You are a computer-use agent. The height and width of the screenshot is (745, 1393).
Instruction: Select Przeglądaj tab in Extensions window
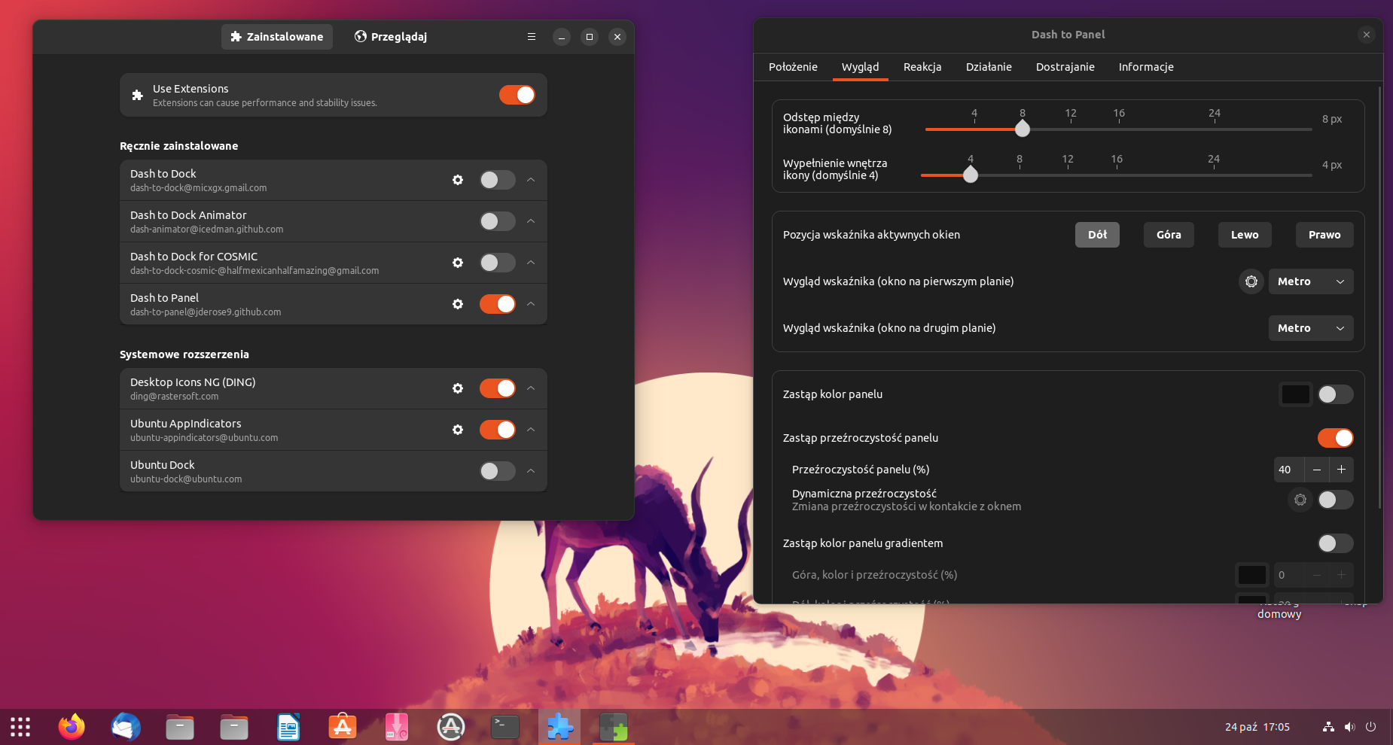(391, 37)
